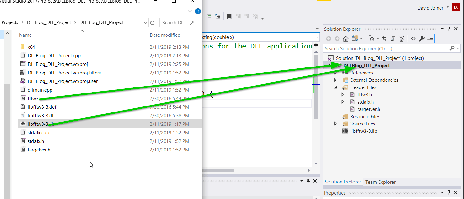Toggle auto-hide pin on Solution Explorer
464x199 pixels.
449,29
